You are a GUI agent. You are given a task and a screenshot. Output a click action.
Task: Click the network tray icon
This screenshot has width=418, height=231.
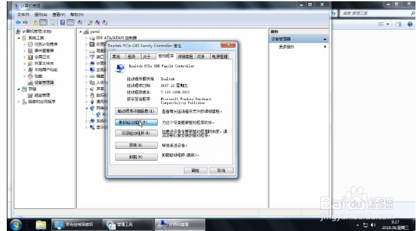(x=365, y=225)
